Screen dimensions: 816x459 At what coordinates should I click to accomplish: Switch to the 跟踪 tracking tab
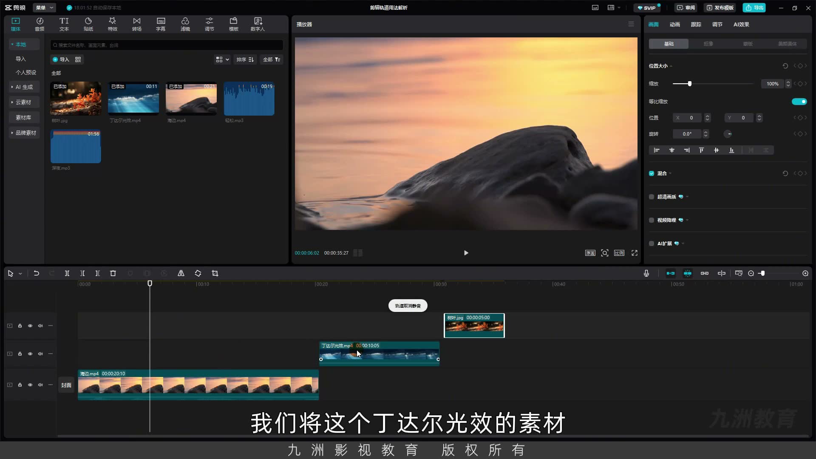coord(696,24)
